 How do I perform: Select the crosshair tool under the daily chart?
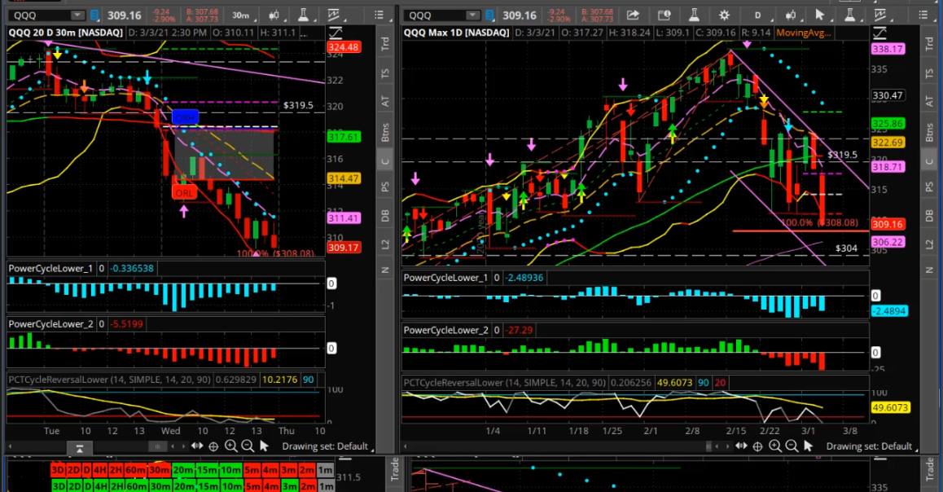(758, 446)
